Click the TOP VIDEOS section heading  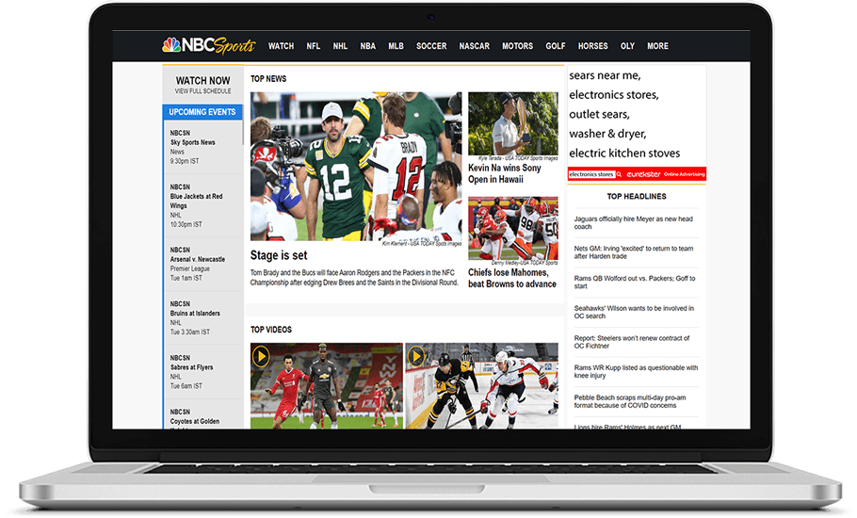[271, 330]
